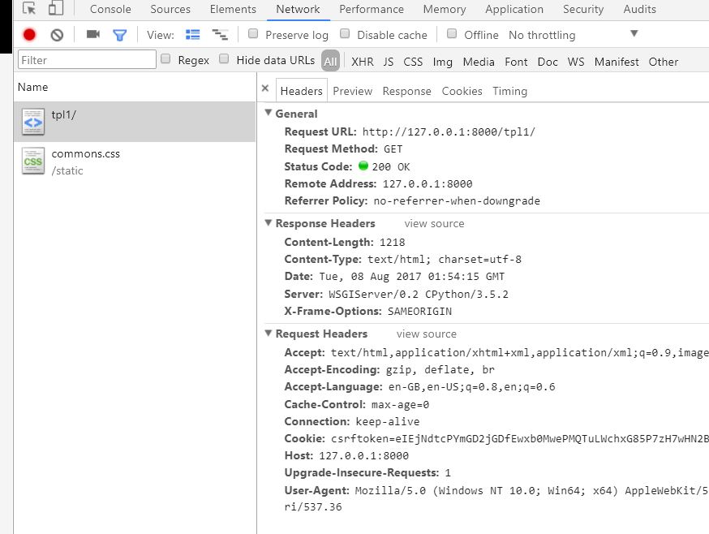Filter requests by WS
Image resolution: width=709 pixels, height=534 pixels.
(576, 62)
